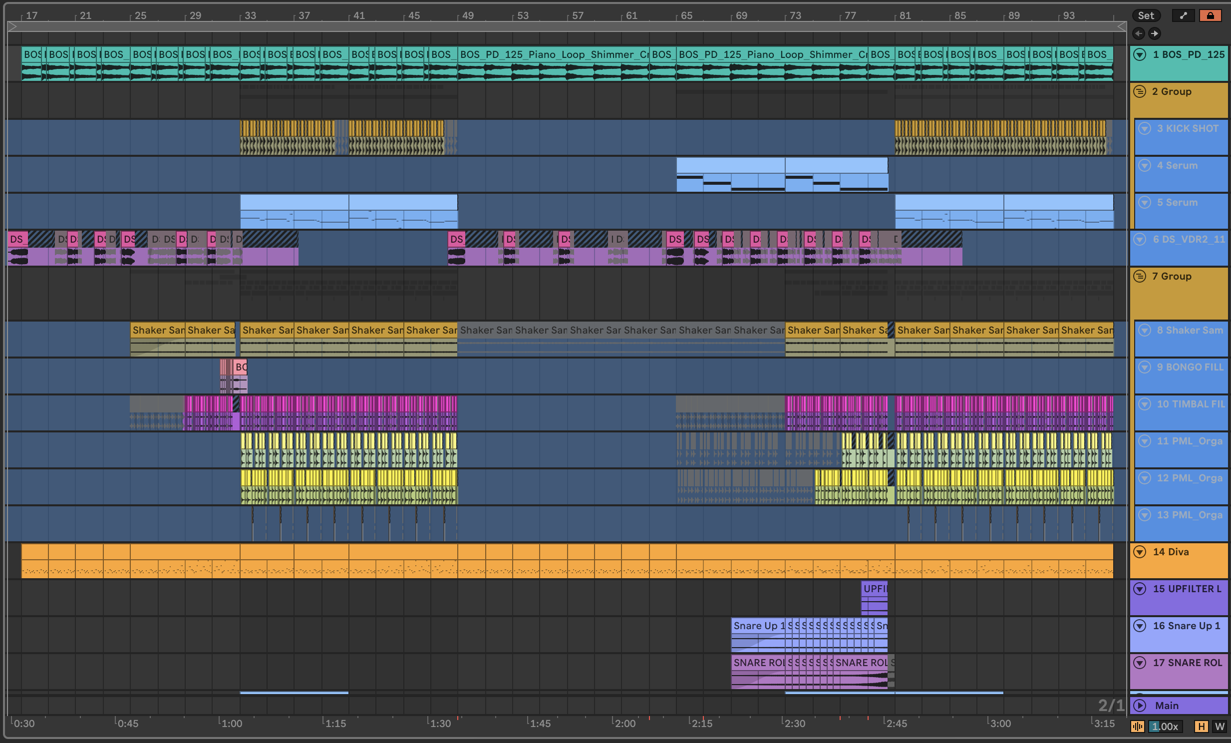Jump to next locator arrow
The width and height of the screenshot is (1231, 743).
[x=1154, y=33]
